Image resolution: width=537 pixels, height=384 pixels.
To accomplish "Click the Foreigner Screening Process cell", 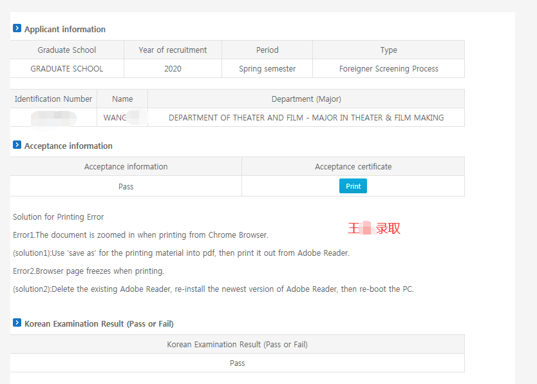I will [388, 68].
